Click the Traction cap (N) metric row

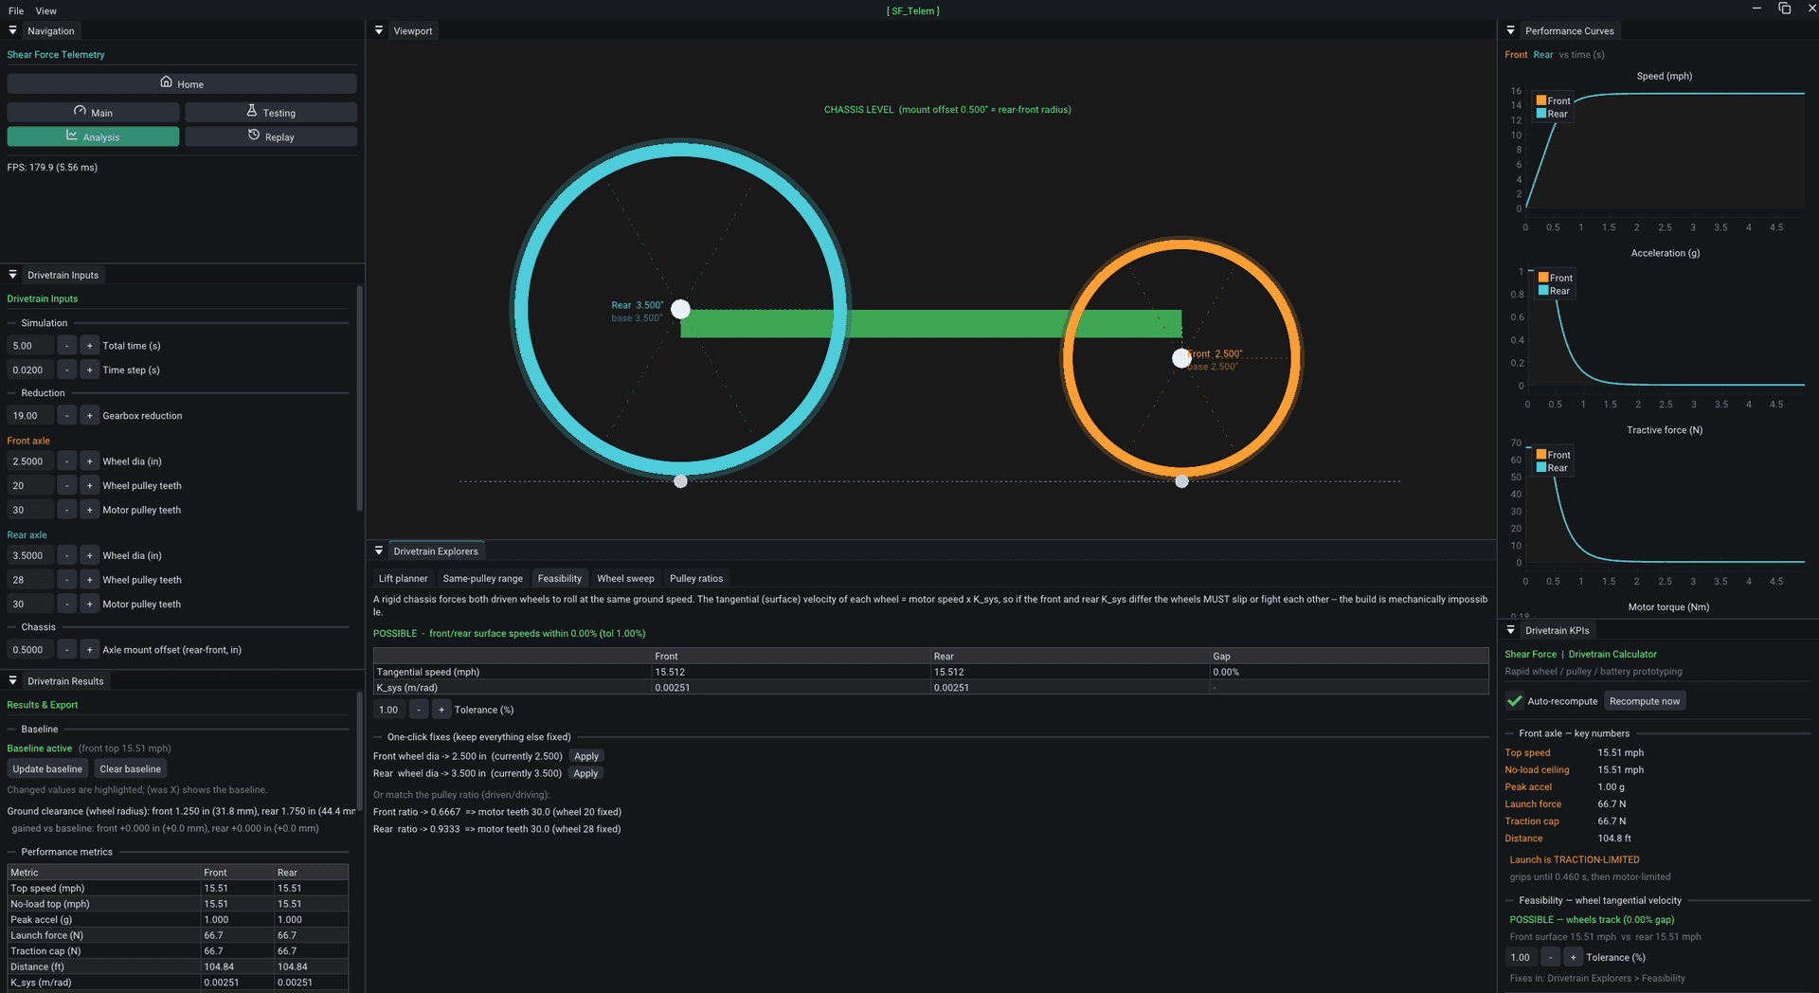click(178, 951)
